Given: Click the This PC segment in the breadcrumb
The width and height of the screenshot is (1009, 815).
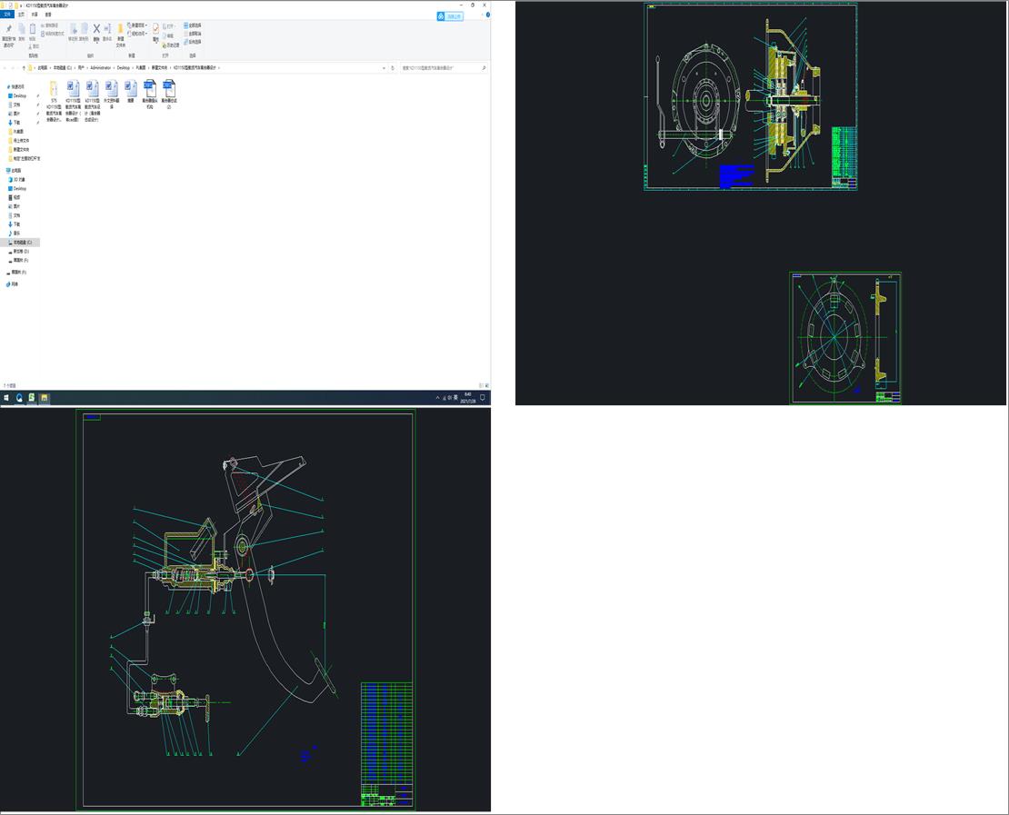Looking at the screenshot, I should (x=42, y=67).
